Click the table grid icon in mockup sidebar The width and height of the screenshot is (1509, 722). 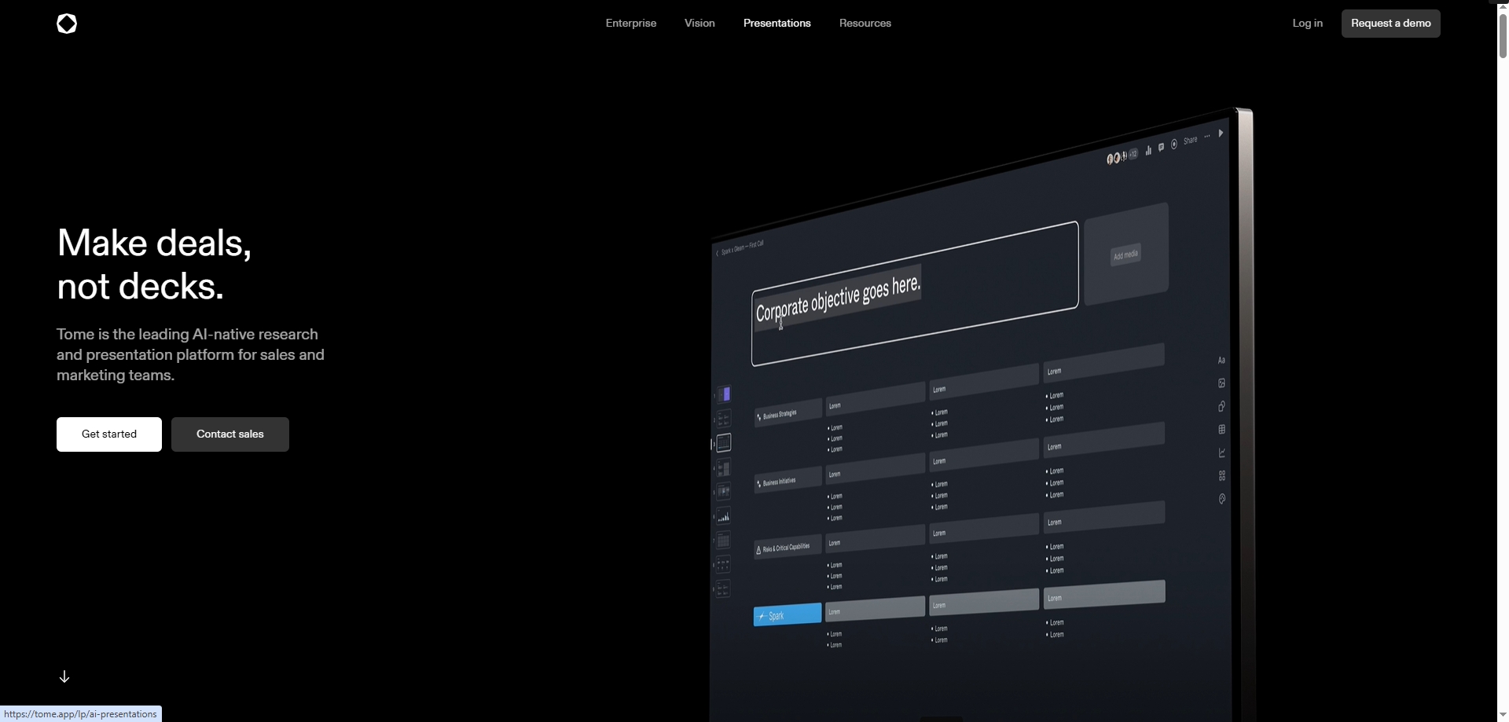(x=1221, y=430)
